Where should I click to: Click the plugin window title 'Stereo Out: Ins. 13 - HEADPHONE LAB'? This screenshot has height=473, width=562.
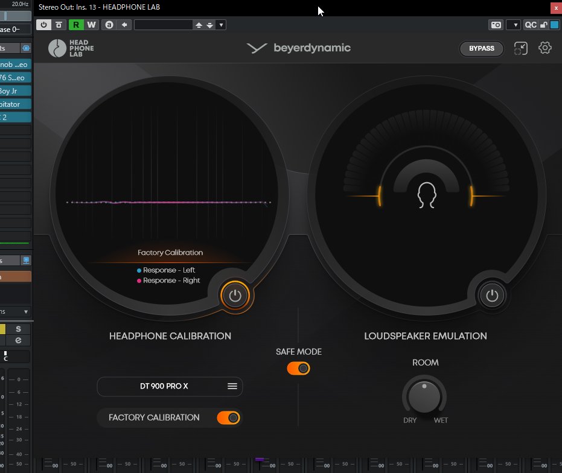[x=99, y=7]
